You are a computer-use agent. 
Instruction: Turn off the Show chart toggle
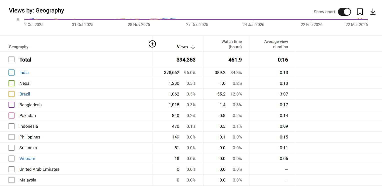pos(344,12)
